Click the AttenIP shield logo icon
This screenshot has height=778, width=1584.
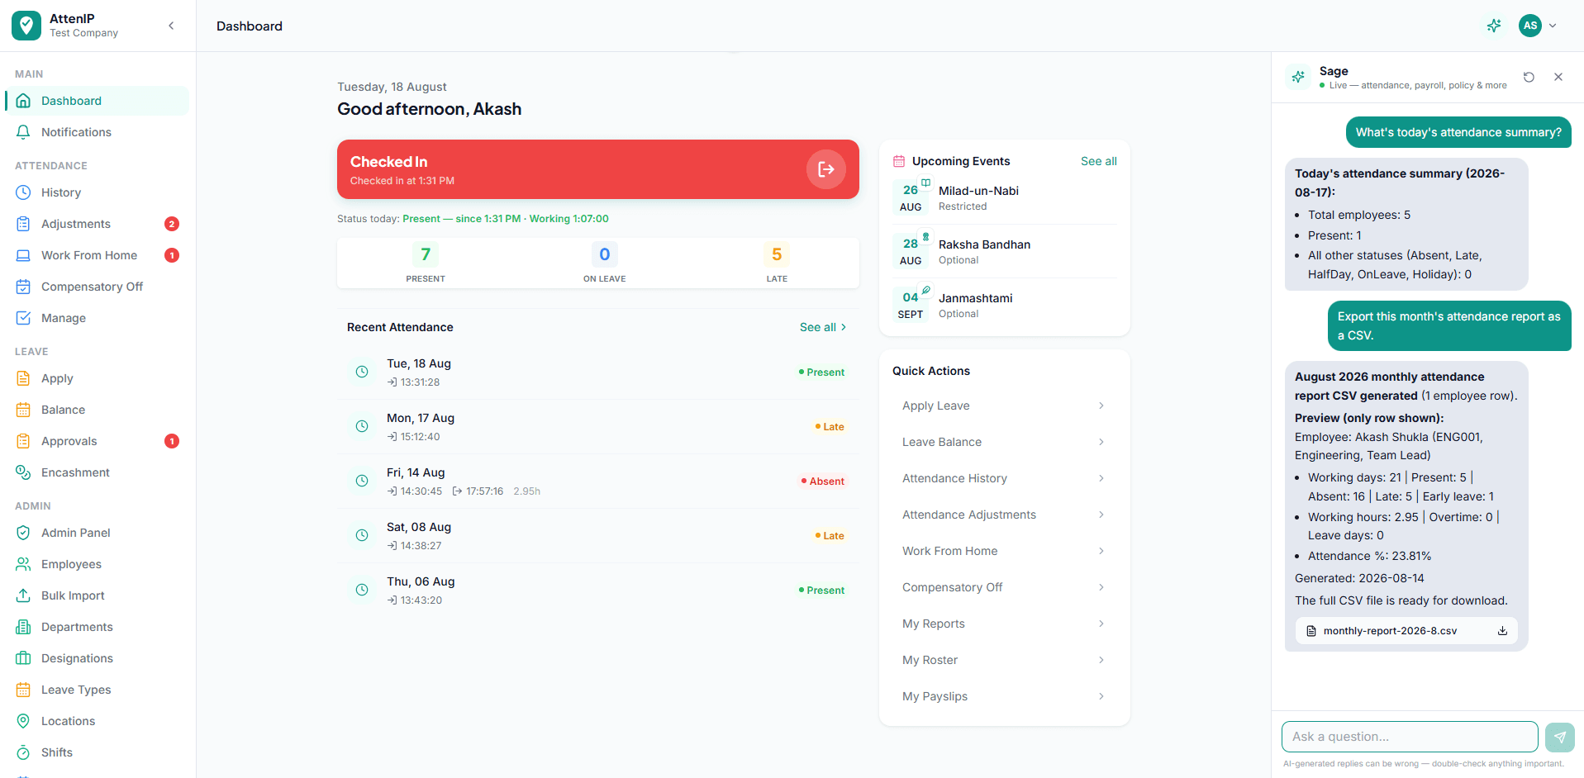pos(26,26)
